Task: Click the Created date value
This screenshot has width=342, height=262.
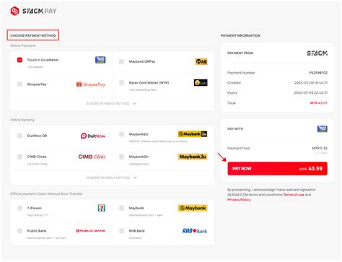Action: point(311,83)
